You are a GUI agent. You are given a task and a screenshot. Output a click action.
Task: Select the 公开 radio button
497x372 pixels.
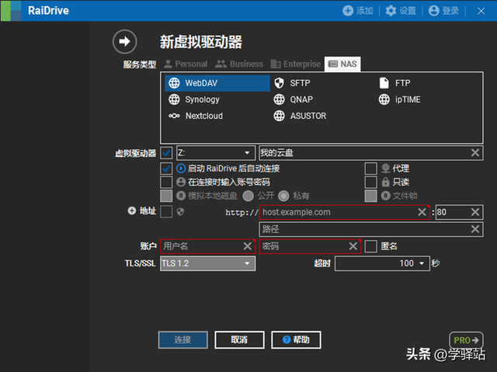click(248, 196)
